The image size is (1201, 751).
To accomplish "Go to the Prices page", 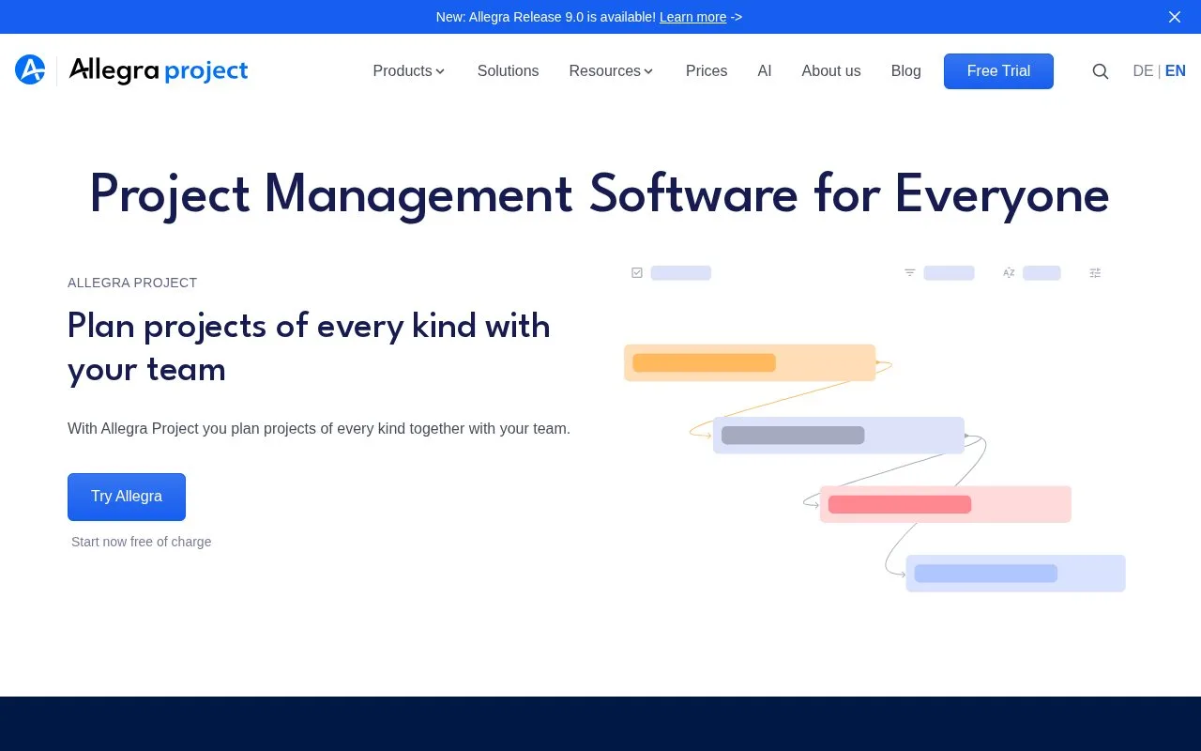I will [x=707, y=71].
